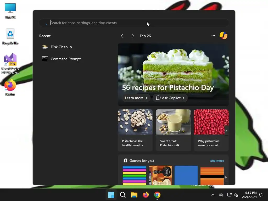Select Visual Studio 2022 Preview shortcut
The height and width of the screenshot is (201, 268).
10,64
